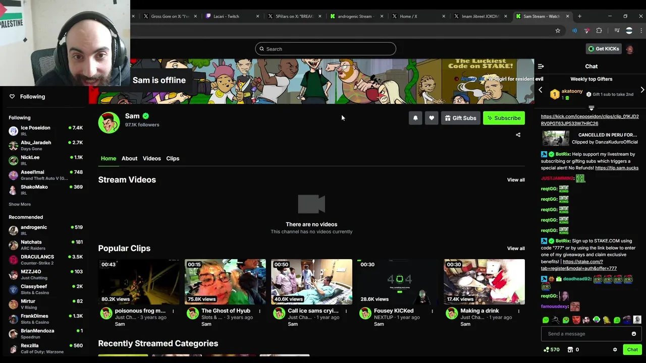Open the emoji picker in the message box

coord(634,334)
